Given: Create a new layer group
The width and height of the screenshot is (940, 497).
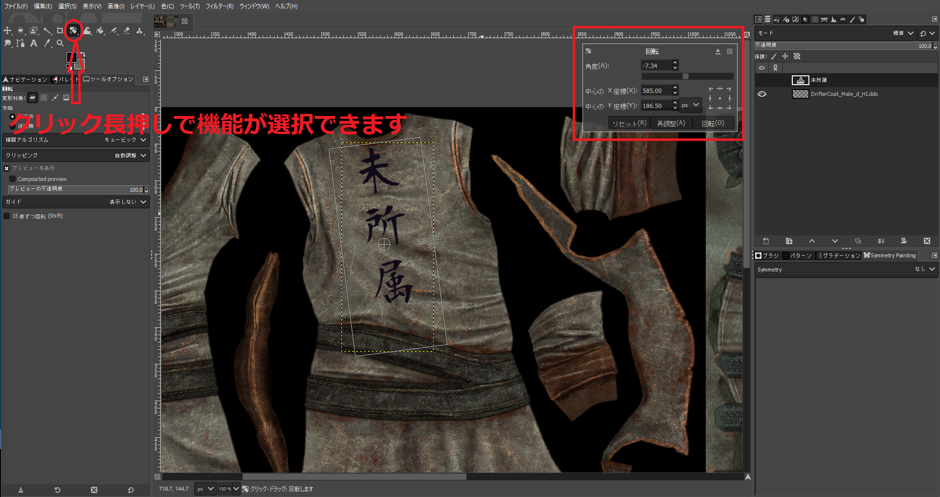Looking at the screenshot, I should tap(789, 241).
